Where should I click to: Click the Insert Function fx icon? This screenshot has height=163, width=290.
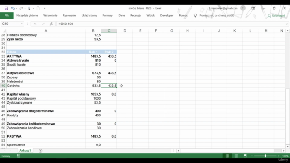pos(51,24)
